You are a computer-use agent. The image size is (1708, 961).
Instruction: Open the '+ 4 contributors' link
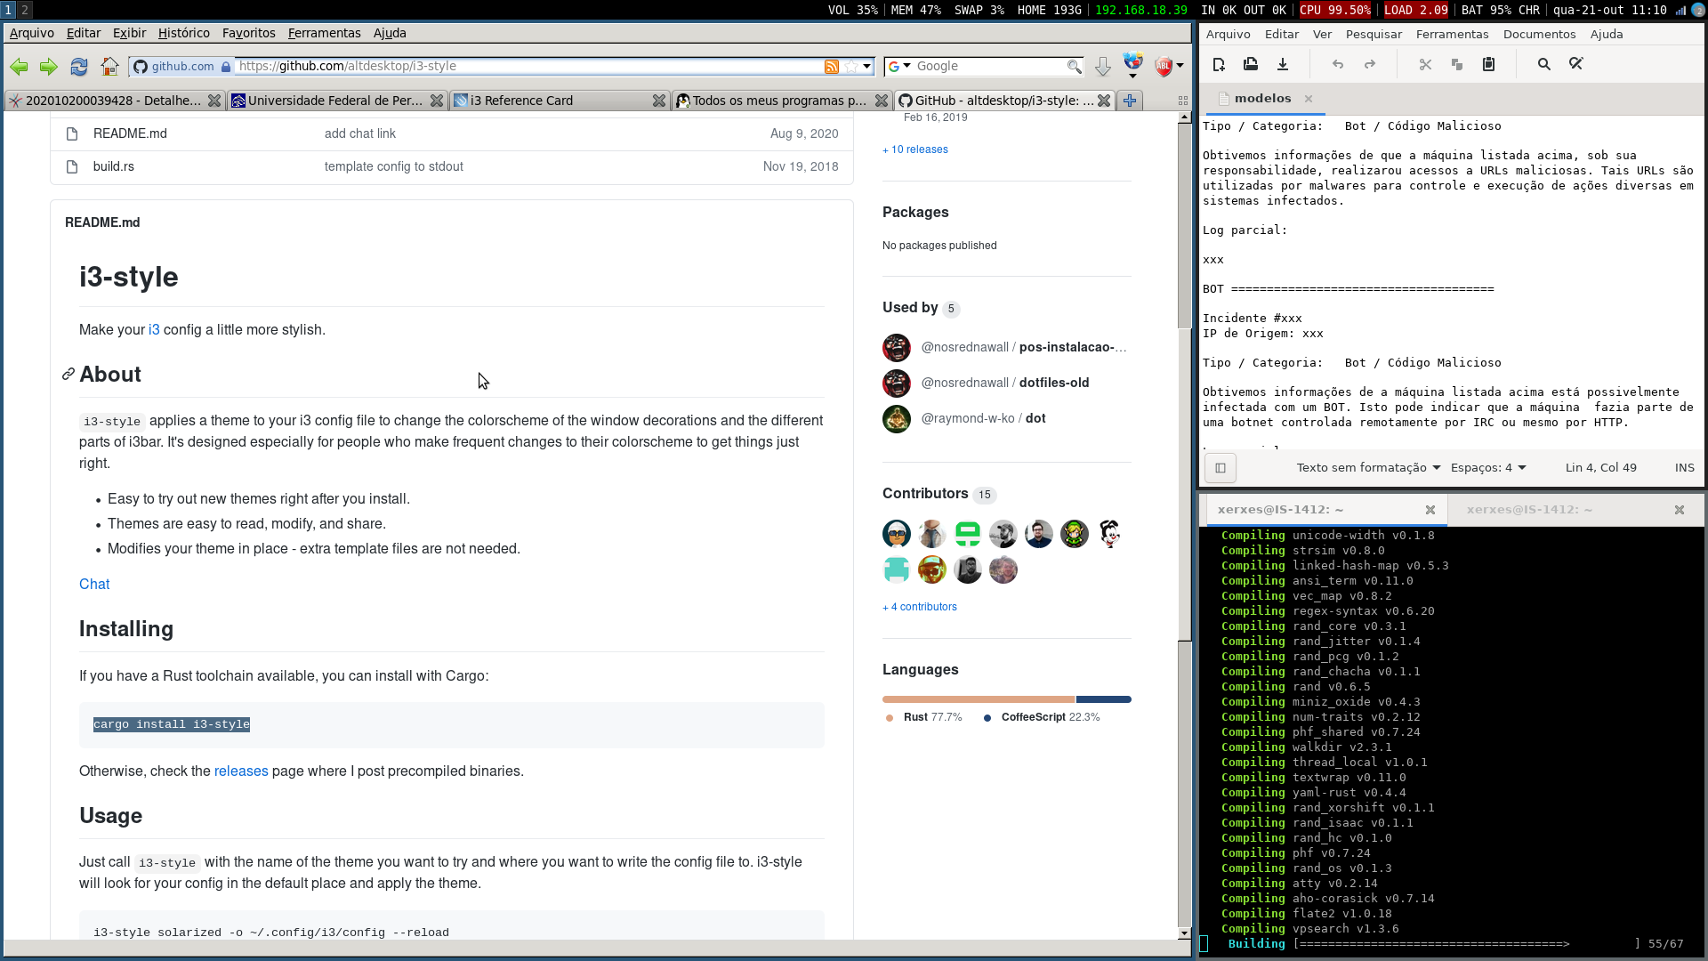[920, 607]
